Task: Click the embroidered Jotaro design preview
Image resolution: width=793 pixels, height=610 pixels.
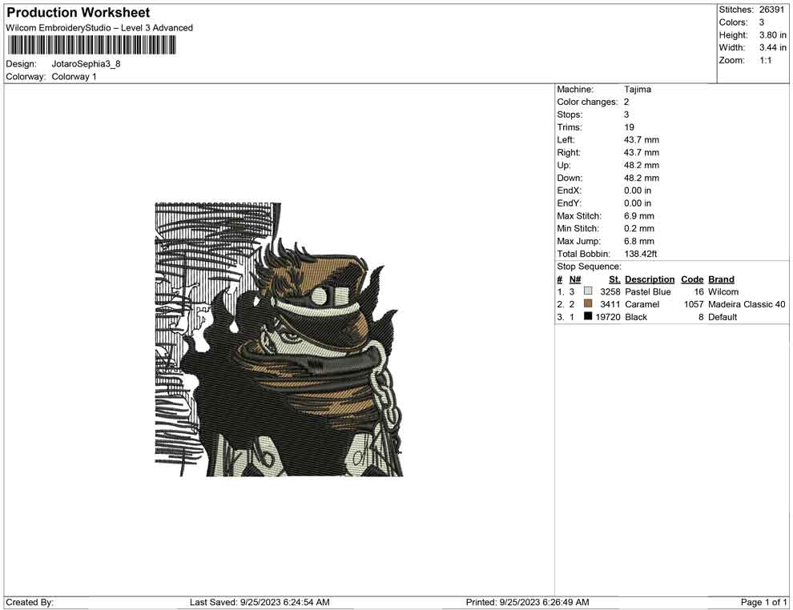Action: point(279,339)
